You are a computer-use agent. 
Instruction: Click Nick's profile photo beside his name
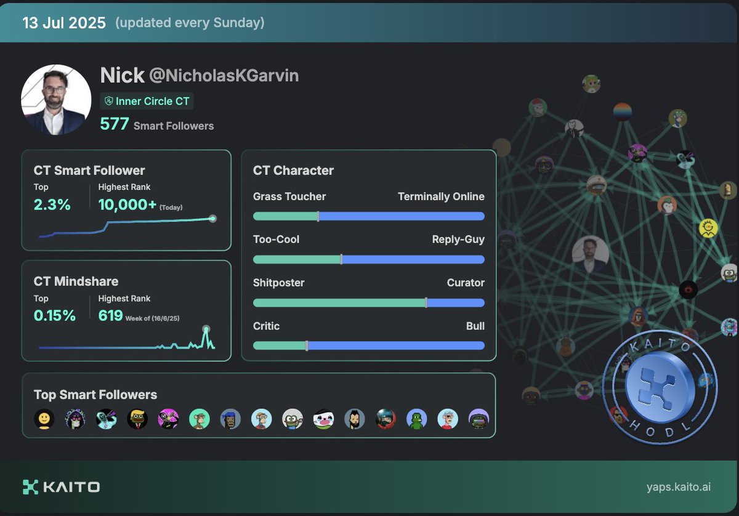click(56, 100)
